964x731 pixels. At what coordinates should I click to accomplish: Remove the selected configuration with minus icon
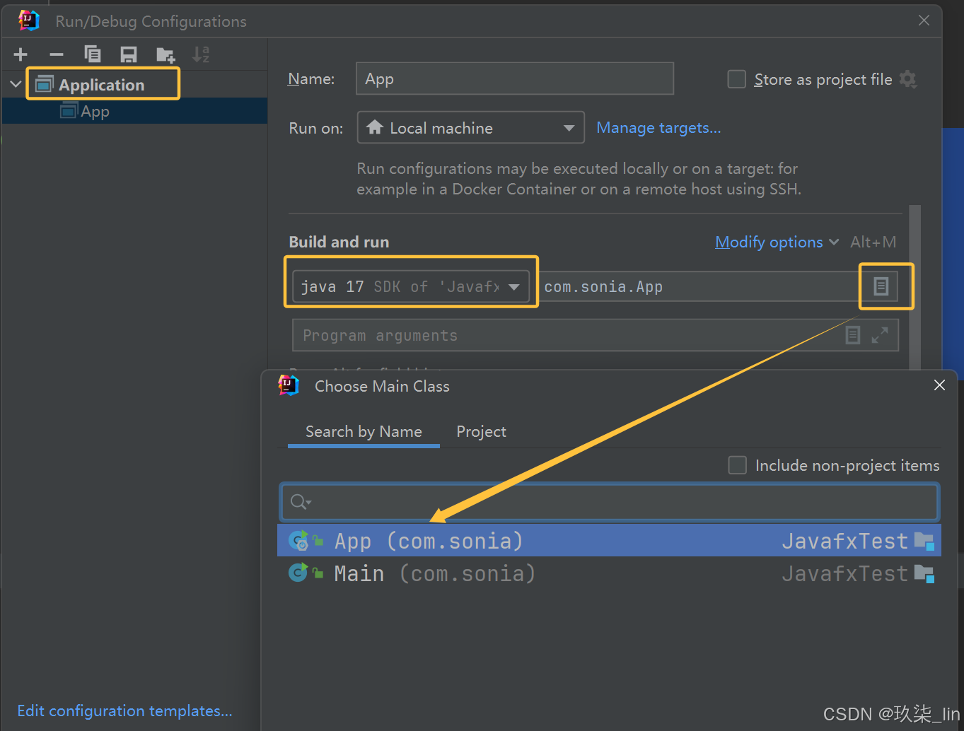pos(57,54)
